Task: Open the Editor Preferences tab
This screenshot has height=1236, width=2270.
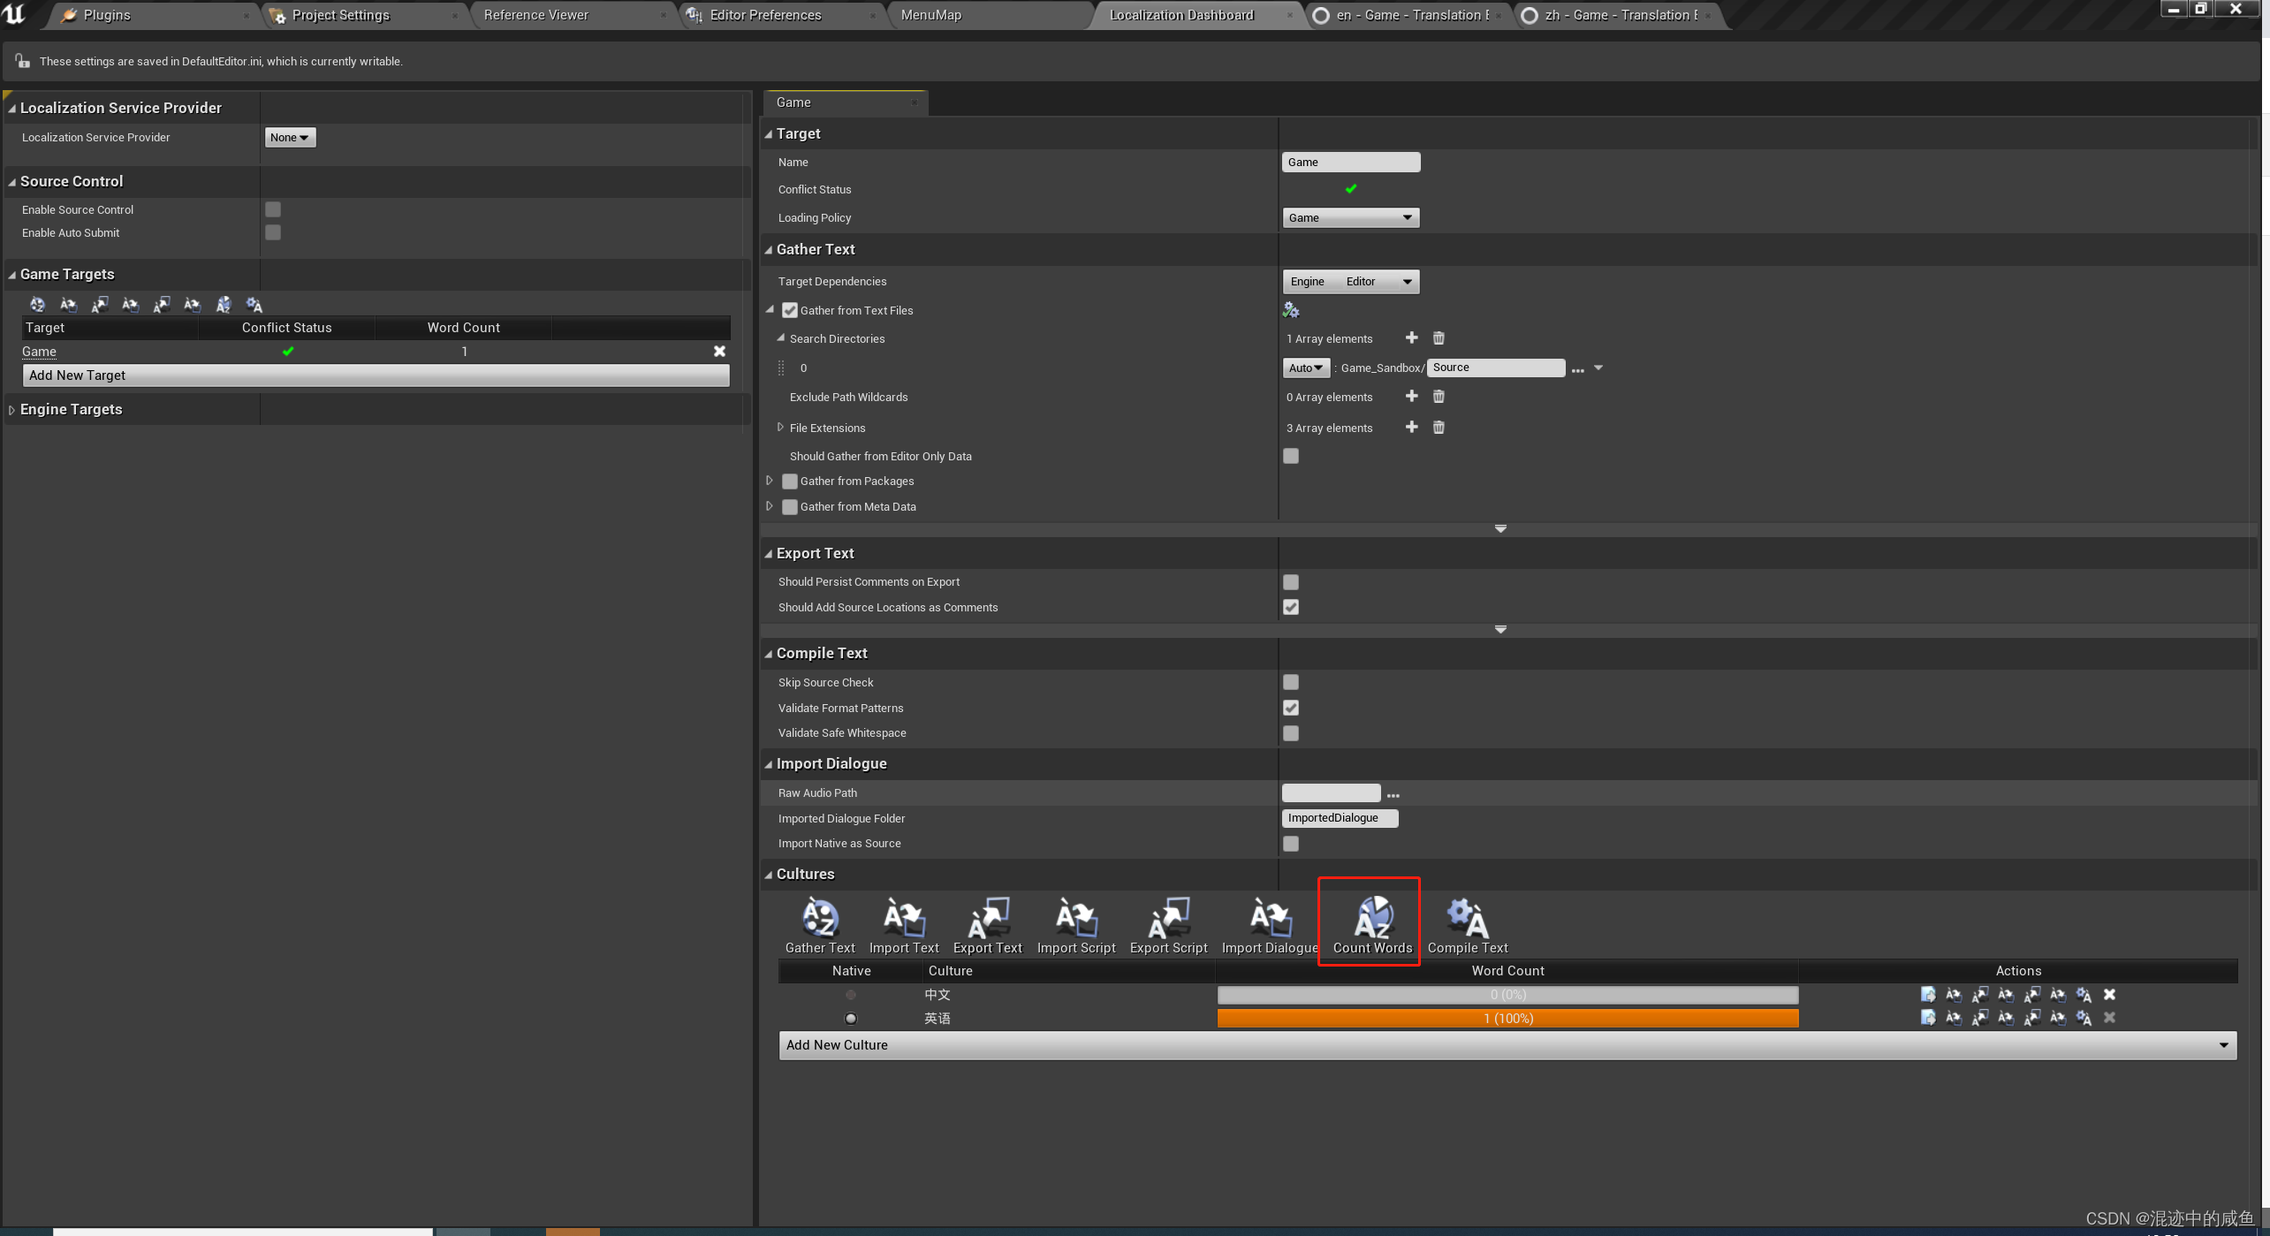Action: click(x=765, y=15)
